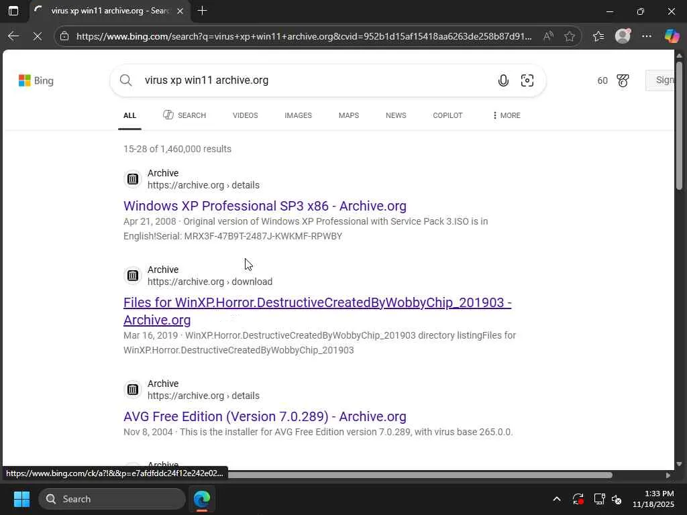Open the display network tray icon

598,499
